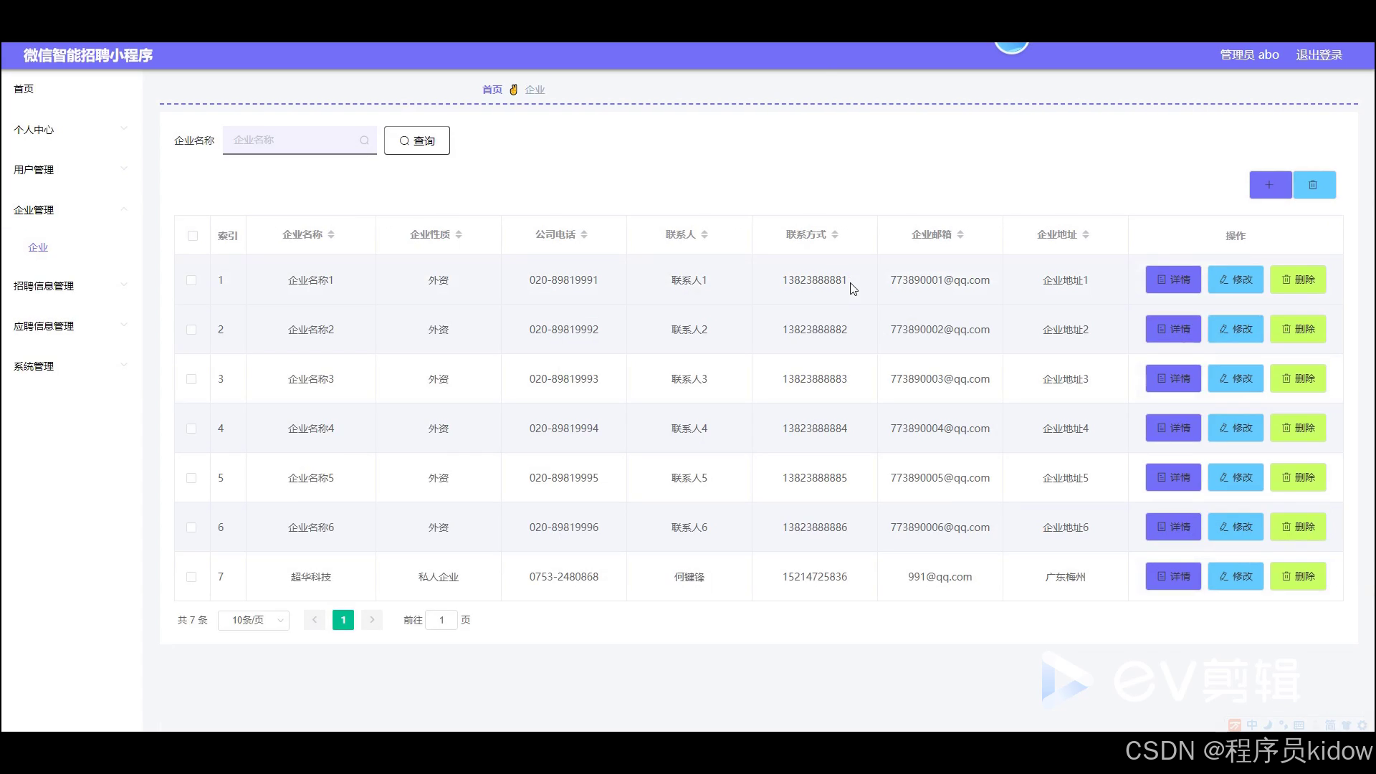Click the 企业名称 search input field
This screenshot has height=774, width=1376.
tap(300, 140)
